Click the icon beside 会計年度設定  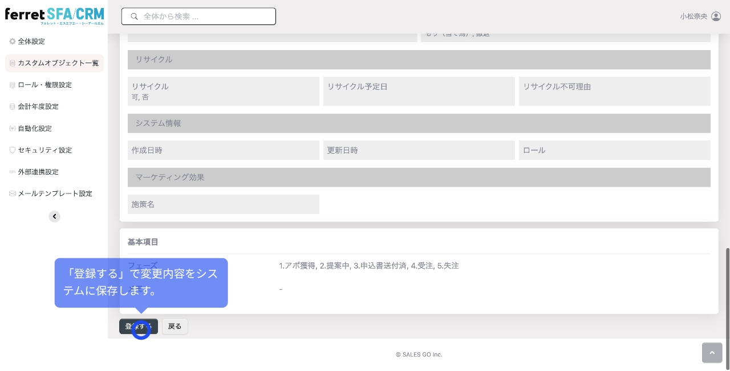click(13, 106)
